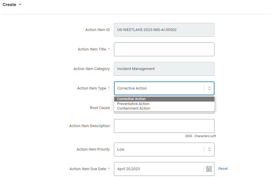275x177 pixels.
Task: Click the Characters Left counter text
Action: pyautogui.click(x=200, y=136)
